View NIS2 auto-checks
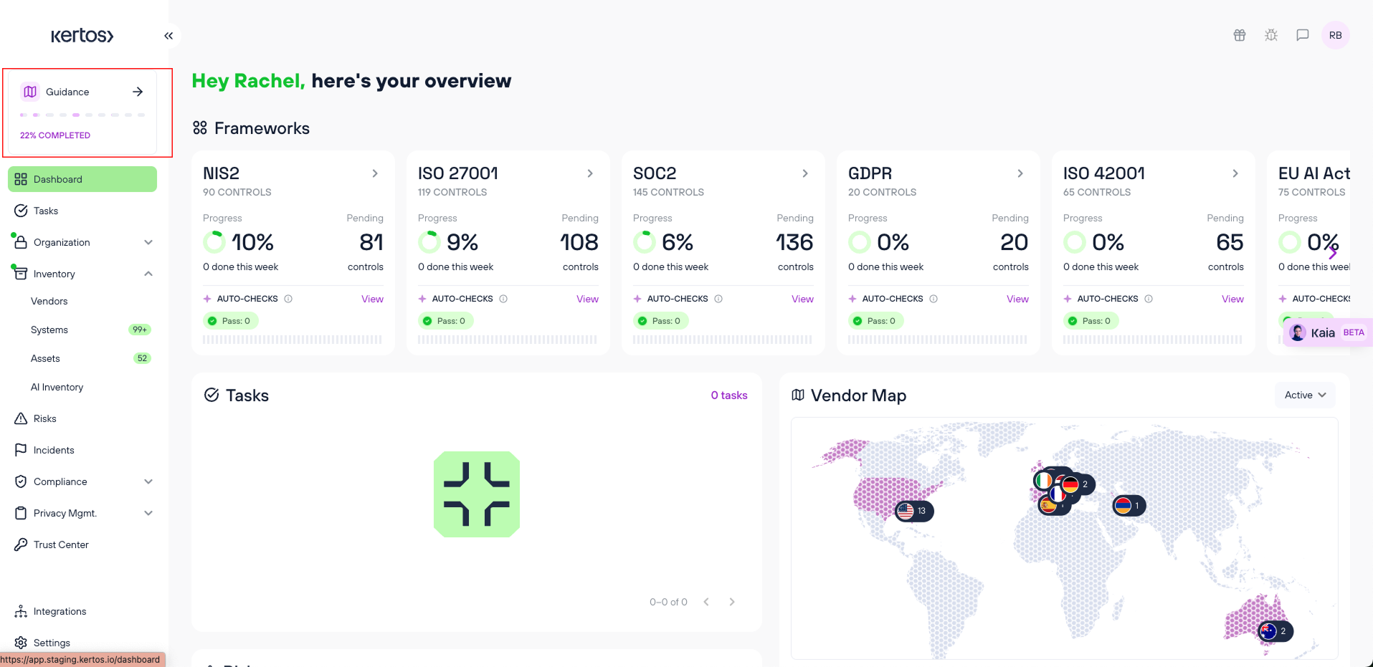This screenshot has width=1373, height=667. coord(372,299)
